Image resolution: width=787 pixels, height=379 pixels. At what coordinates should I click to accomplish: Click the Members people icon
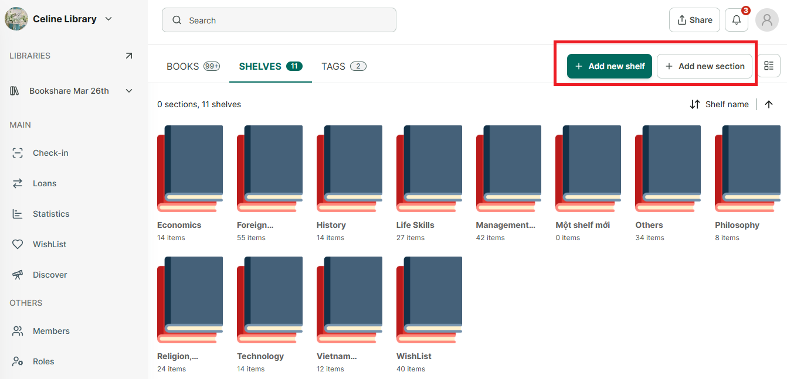pyautogui.click(x=18, y=331)
